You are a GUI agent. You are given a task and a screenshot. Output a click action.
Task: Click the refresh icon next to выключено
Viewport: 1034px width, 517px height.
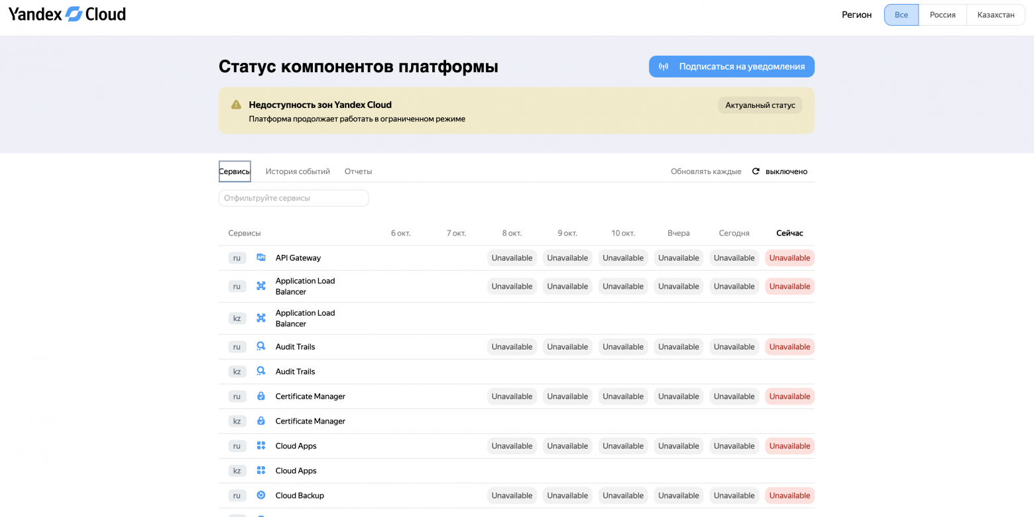pyautogui.click(x=756, y=171)
